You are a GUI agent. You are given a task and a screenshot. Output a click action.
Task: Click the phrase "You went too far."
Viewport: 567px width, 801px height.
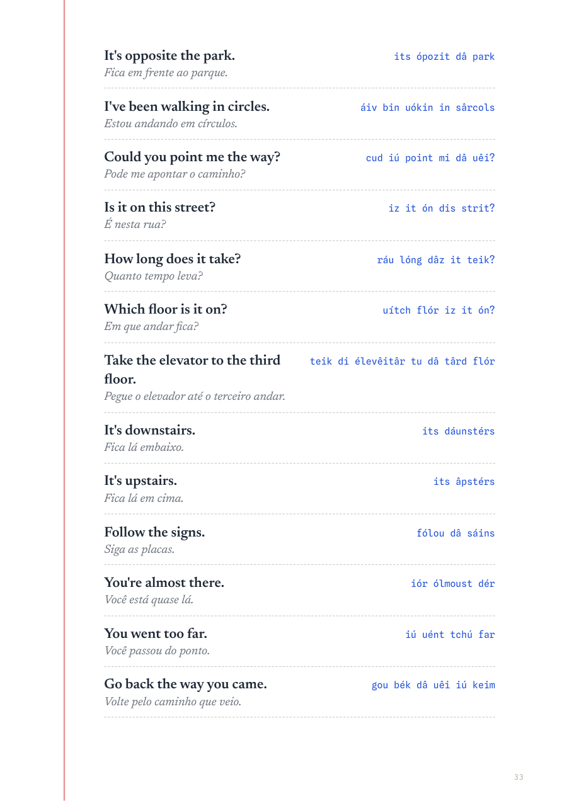156,634
